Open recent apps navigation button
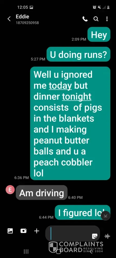 tap(26, 251)
